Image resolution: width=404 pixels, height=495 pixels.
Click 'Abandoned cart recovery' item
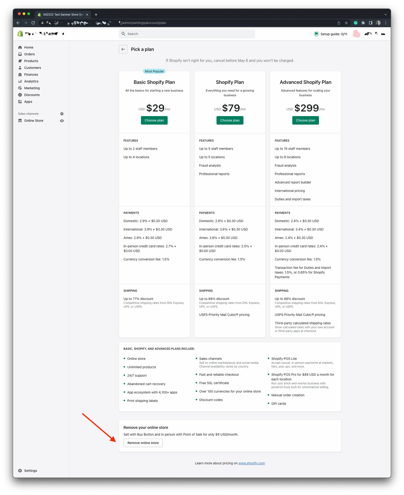(146, 384)
